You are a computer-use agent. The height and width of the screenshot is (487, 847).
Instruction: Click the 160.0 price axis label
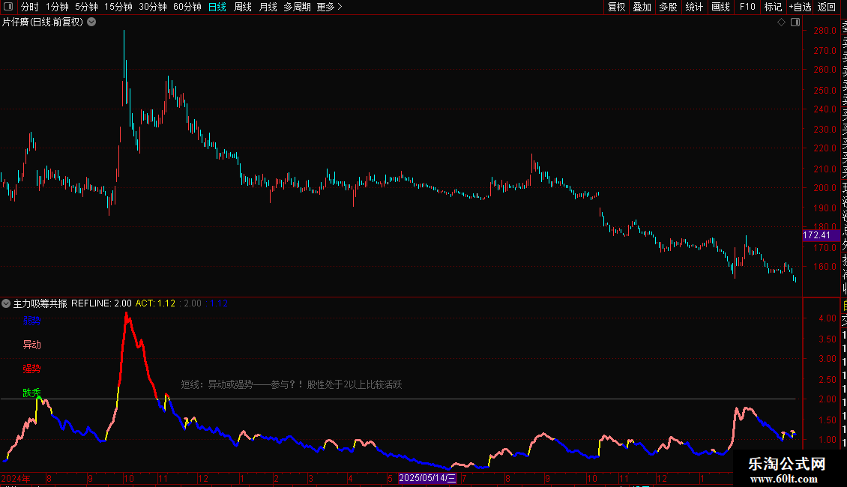tap(825, 266)
